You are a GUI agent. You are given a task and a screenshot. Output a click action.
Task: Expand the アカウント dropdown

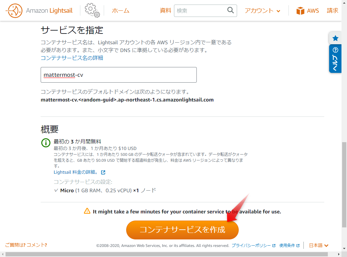pos(262,11)
